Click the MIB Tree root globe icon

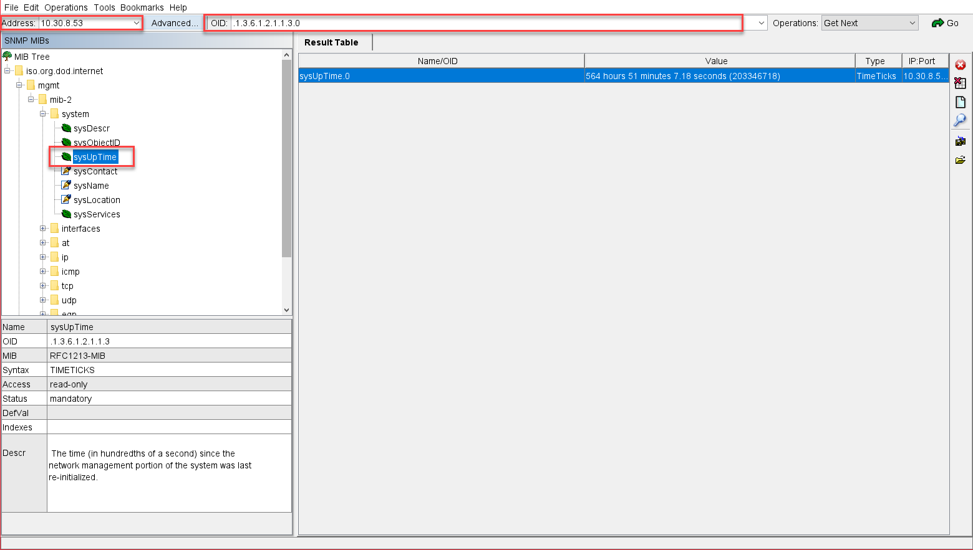click(8, 56)
